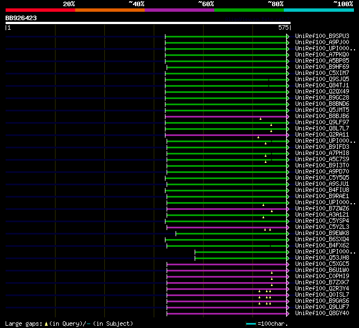Select the UniRef100_Q84TJ1 label
Screen dimensions: 359x328
click(x=322, y=86)
